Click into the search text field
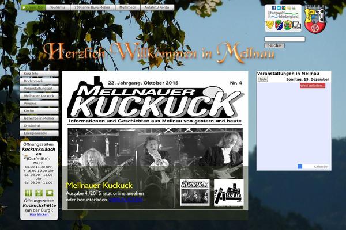346x230 pixels. tap(285, 40)
